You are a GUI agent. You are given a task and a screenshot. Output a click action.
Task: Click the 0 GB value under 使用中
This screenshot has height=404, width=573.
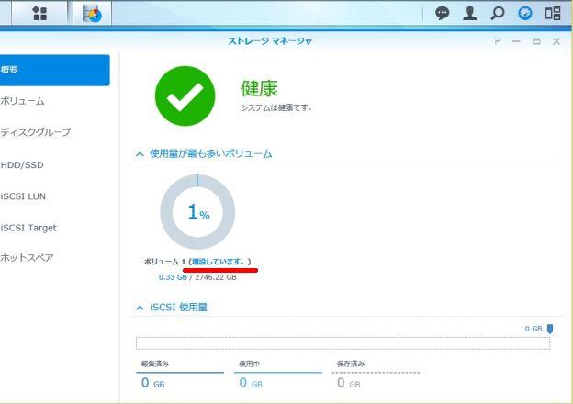coord(251,383)
